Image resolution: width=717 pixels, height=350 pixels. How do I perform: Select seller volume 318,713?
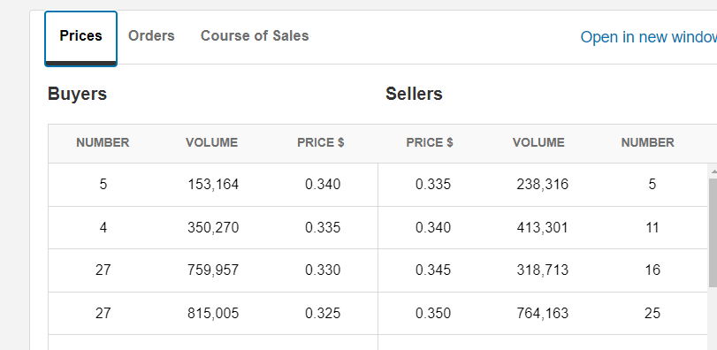(x=543, y=270)
